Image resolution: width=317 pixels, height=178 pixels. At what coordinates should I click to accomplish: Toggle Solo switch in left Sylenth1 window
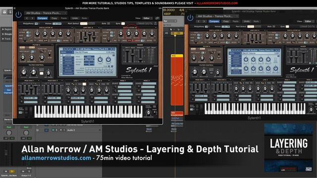(x=108, y=24)
